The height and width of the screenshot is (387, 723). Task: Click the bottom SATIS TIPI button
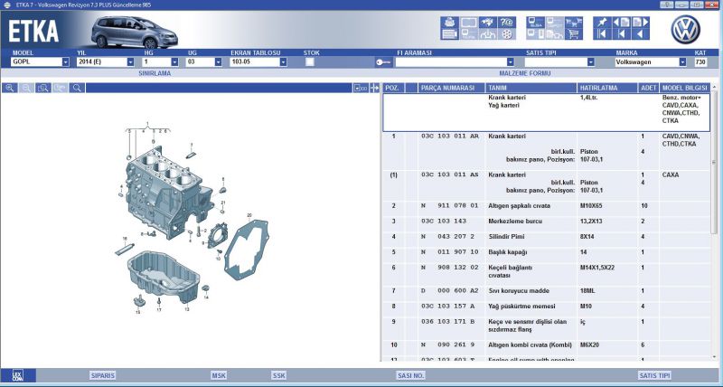(654, 375)
